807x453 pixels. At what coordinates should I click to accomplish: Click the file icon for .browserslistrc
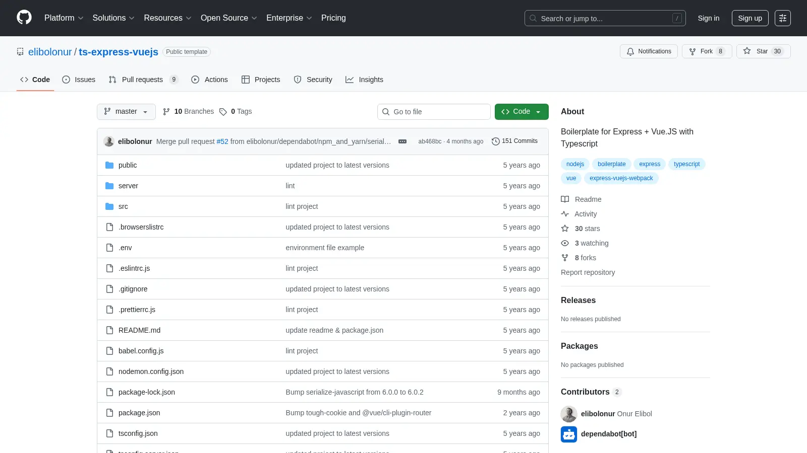(x=109, y=227)
